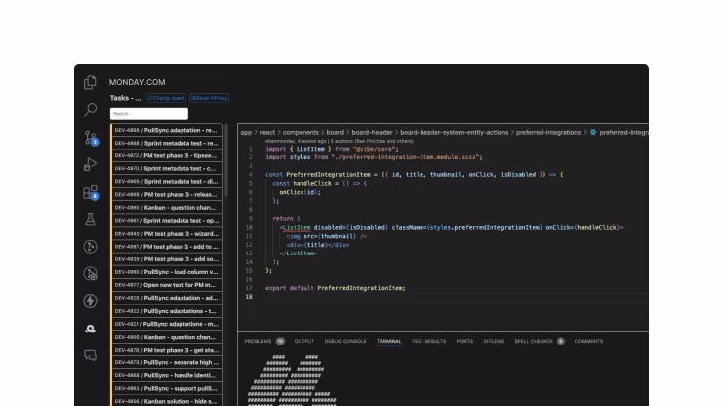Click 'export default PreferredIntegrationItem' code line
Viewport: 723px width, 406px height.
pyautogui.click(x=335, y=288)
